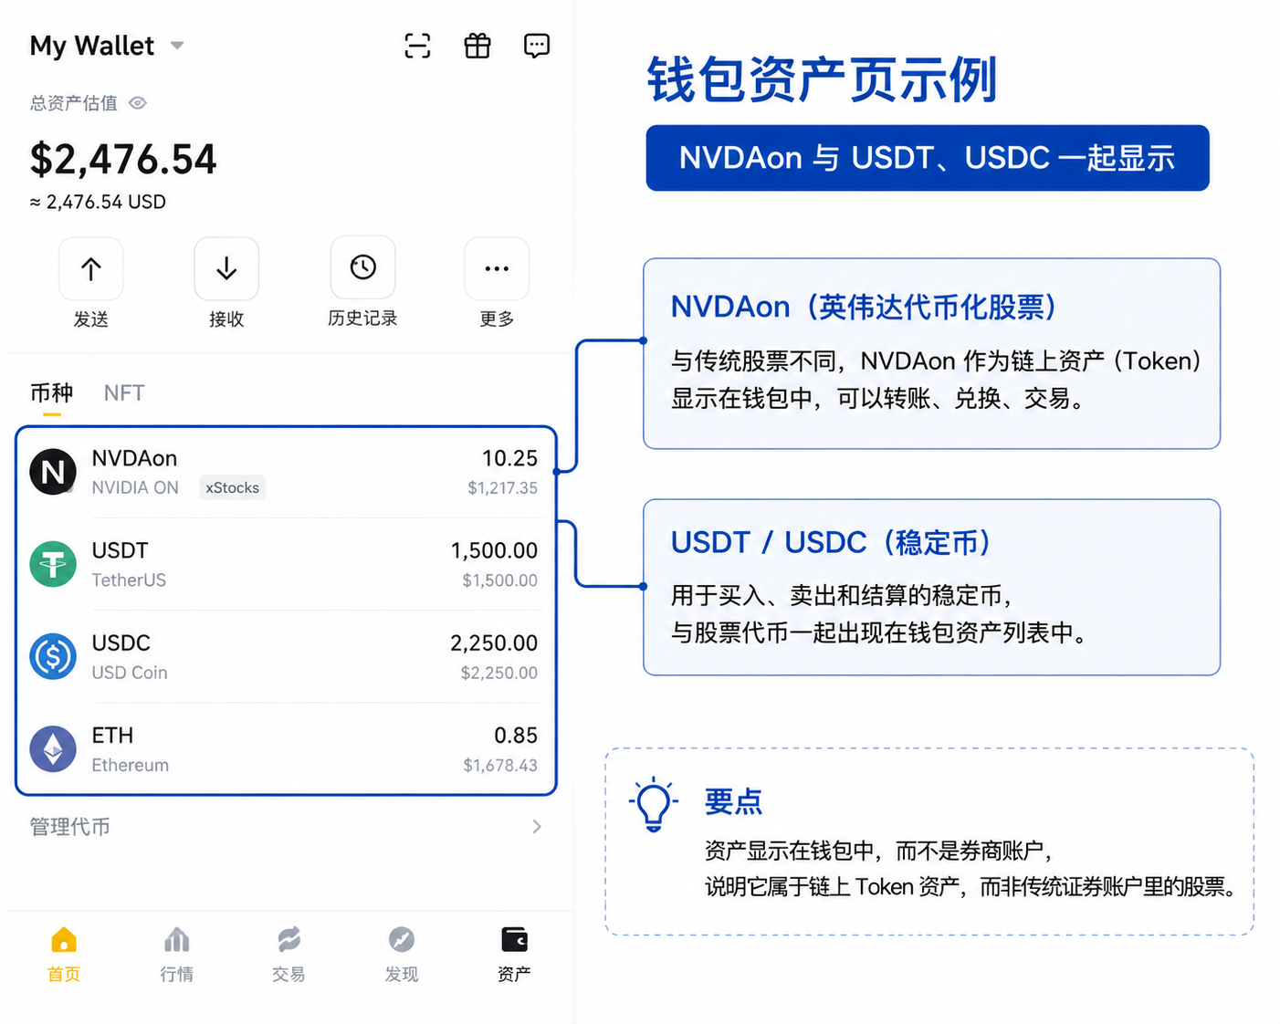Click the USDT balance 1,500.00
Viewport: 1280px width, 1024px height.
tap(494, 550)
